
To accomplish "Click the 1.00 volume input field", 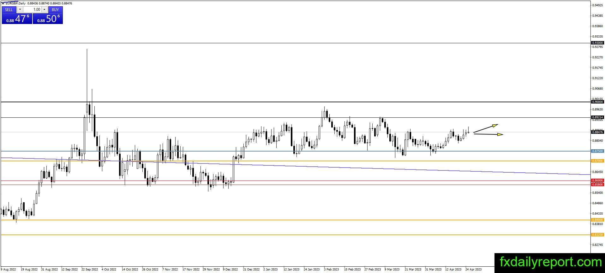I will click(32, 9).
